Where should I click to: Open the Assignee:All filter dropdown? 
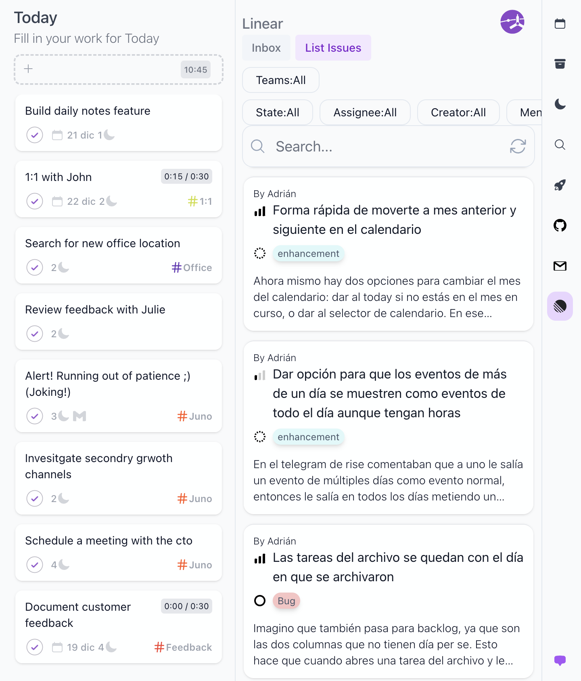click(365, 112)
